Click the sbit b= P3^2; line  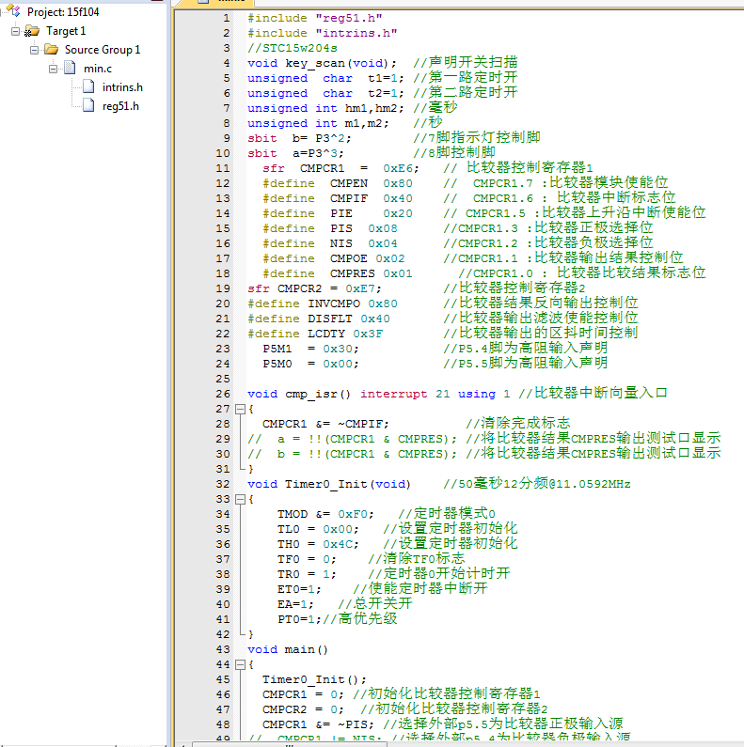(x=299, y=138)
